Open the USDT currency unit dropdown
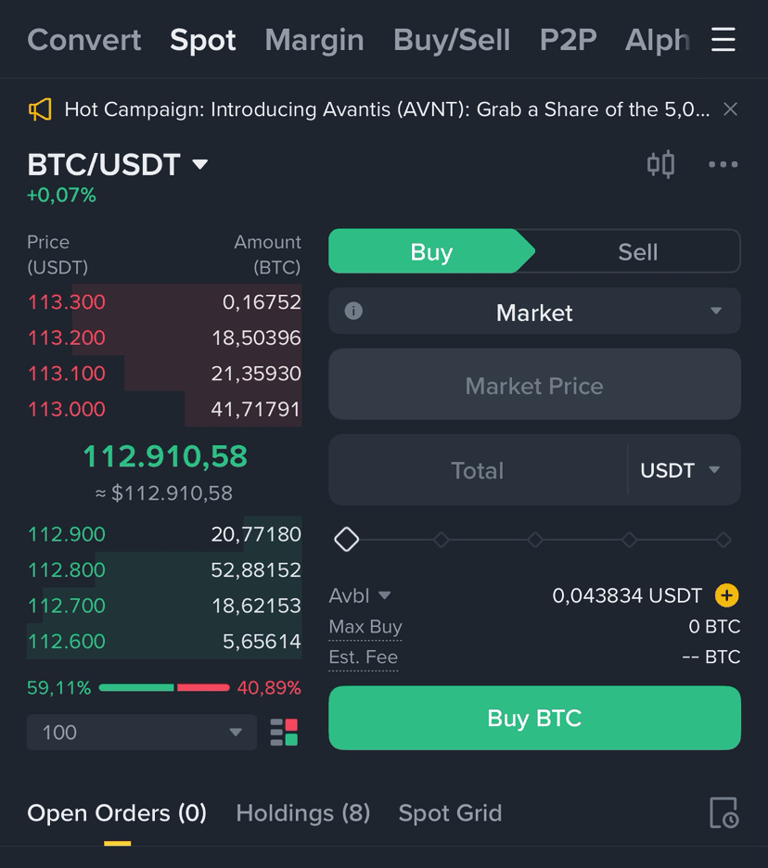The image size is (768, 868). pos(681,470)
